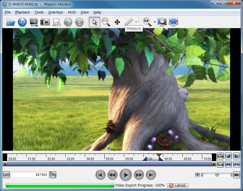Viewport: 243px width, 191px height.
Task: Enter full screen display mode
Action: point(174,22)
